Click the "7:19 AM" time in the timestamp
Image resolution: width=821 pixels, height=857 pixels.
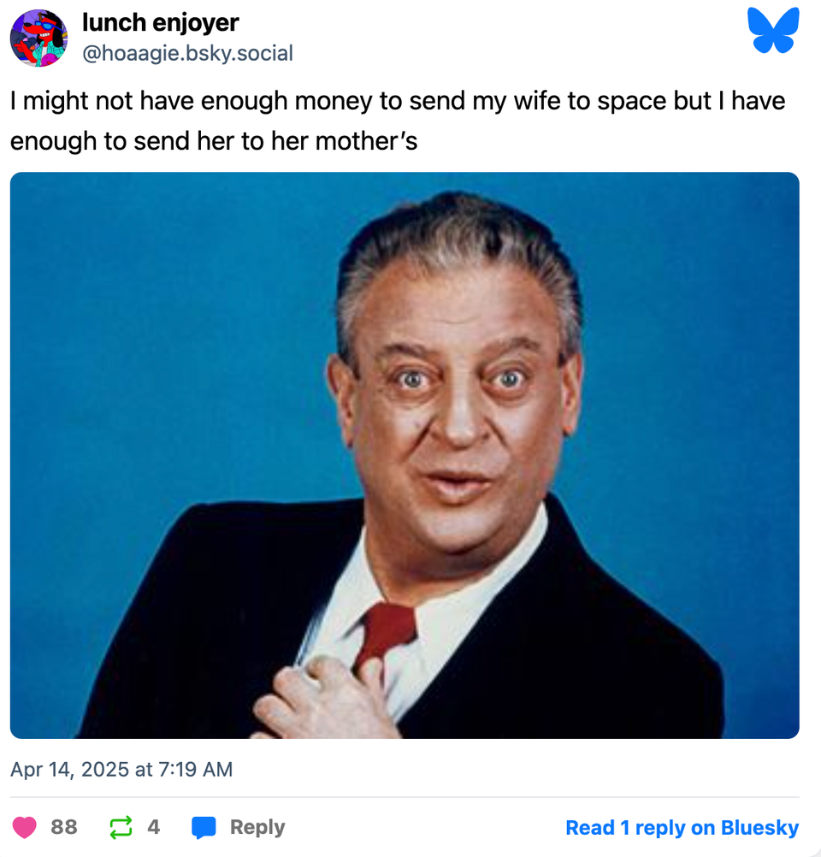194,769
